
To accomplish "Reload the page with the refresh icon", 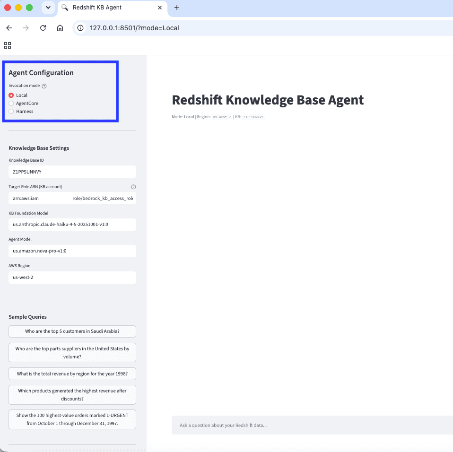I will click(x=43, y=28).
